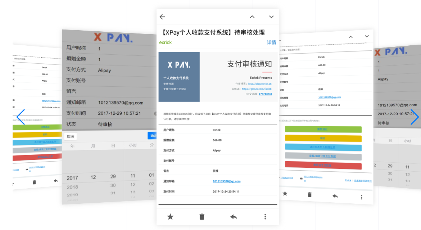Screen dimensions: 421x230
Task: Click the up chevron in the center email
Action: pos(252,17)
